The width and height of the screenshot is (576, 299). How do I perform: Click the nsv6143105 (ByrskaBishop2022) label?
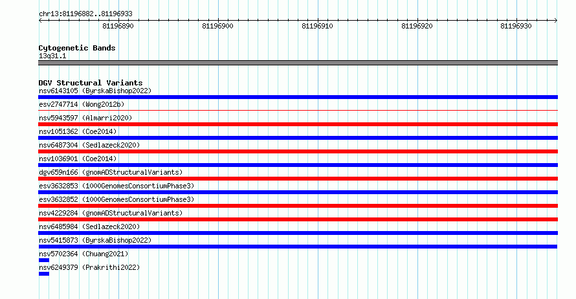coord(95,91)
